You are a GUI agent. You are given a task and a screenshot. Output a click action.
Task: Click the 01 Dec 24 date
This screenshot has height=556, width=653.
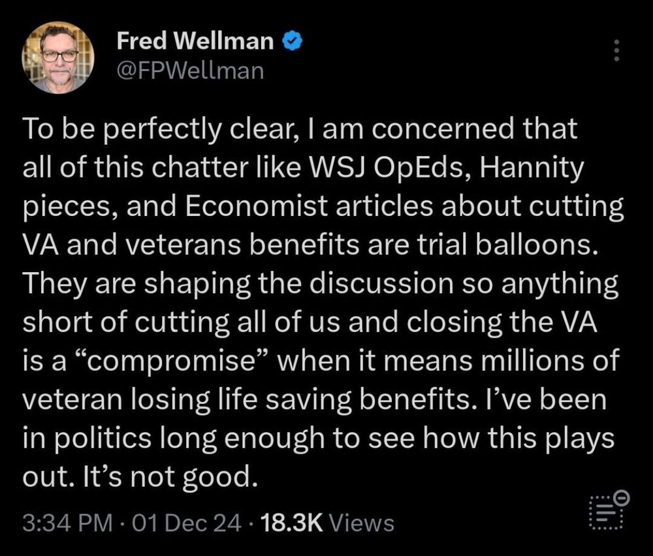point(187,523)
